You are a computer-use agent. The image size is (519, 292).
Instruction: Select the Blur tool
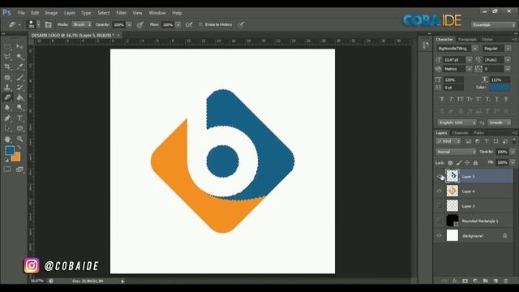point(7,108)
